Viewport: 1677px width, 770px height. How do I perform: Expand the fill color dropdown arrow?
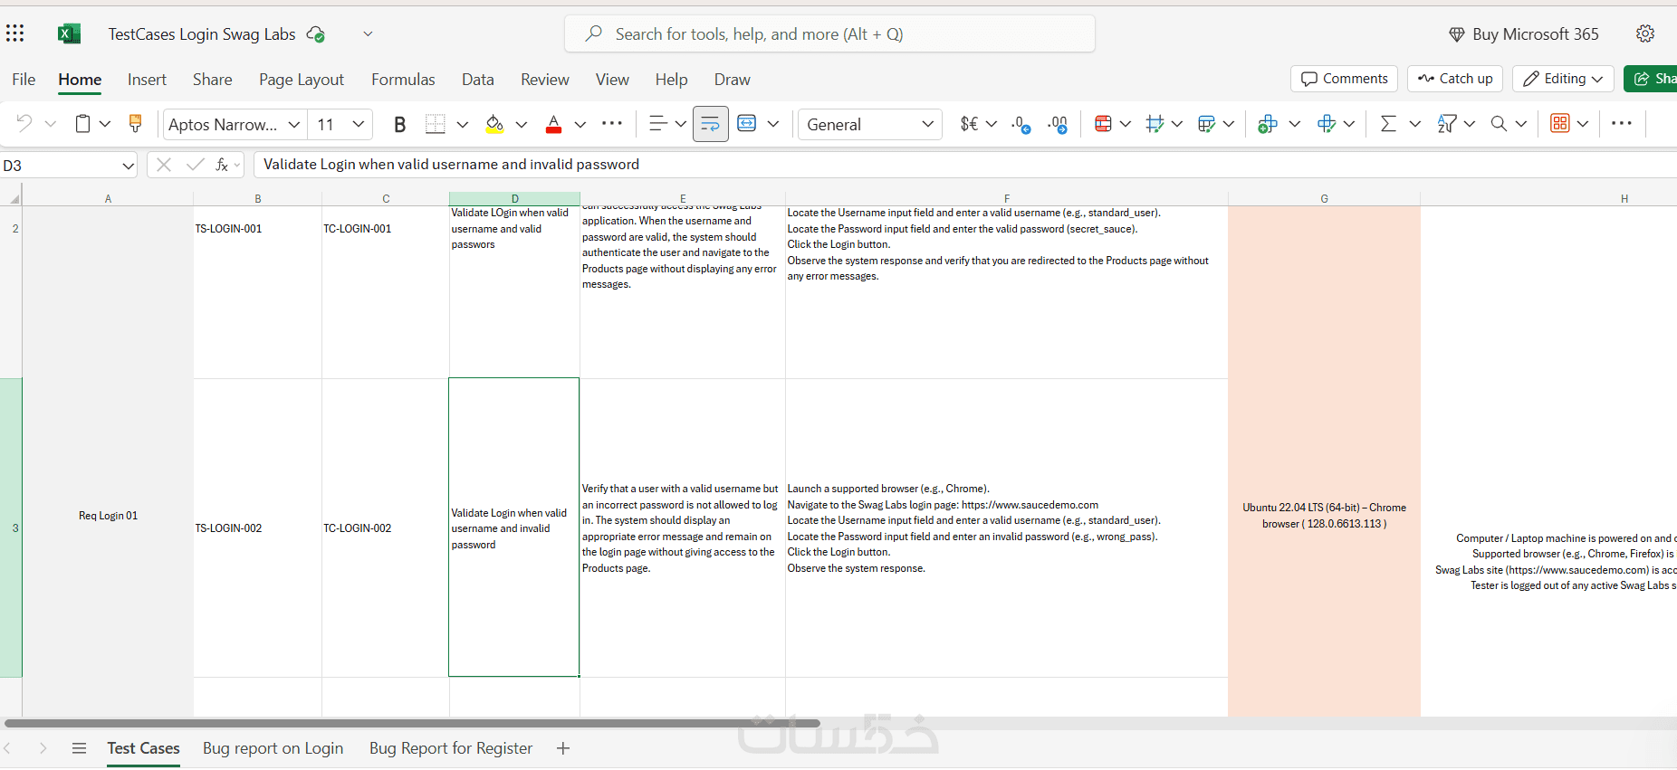pos(522,124)
